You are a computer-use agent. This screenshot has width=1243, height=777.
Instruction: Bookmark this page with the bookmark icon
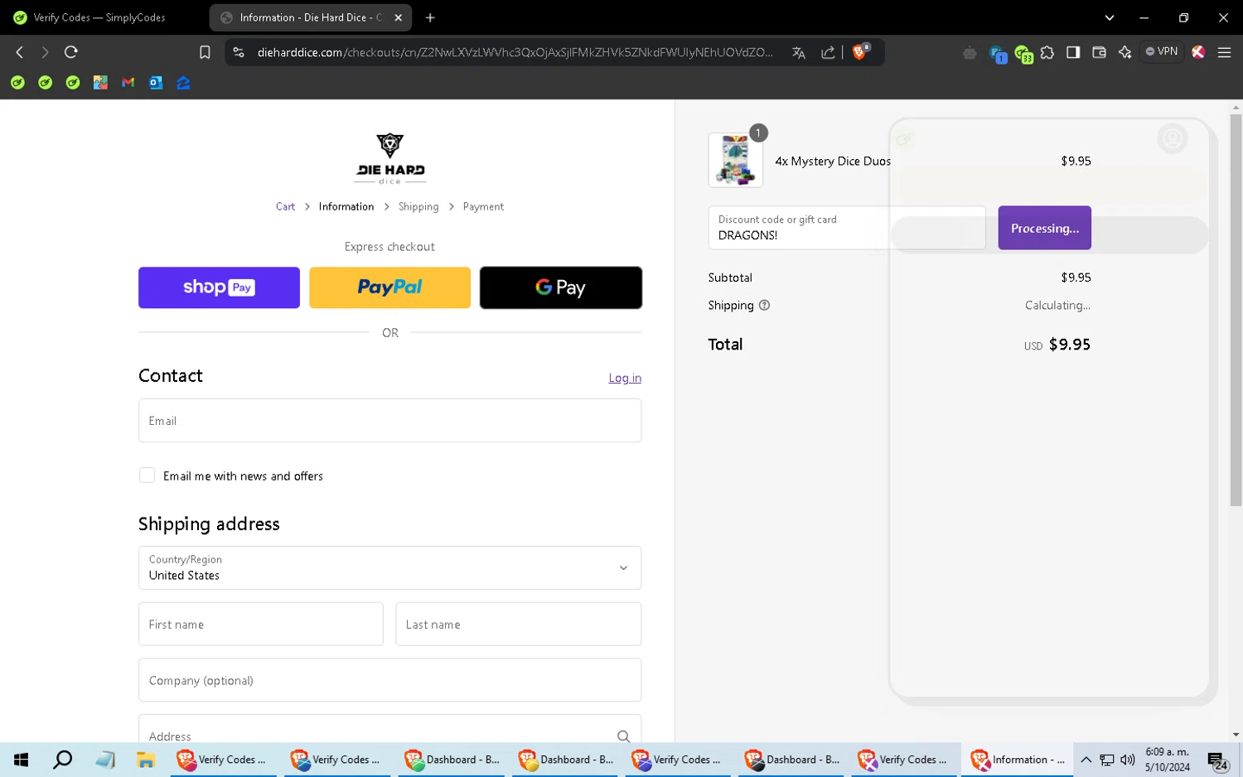[x=205, y=52]
